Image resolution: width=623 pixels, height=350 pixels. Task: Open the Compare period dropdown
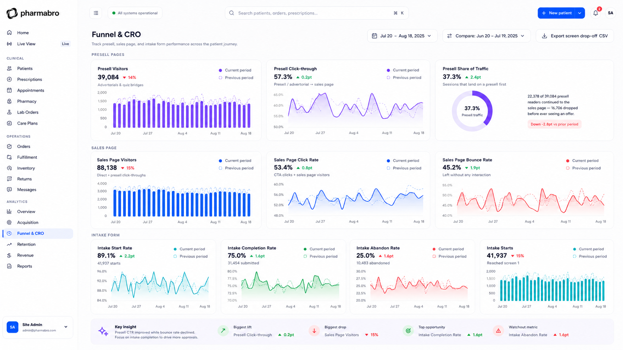[486, 36]
